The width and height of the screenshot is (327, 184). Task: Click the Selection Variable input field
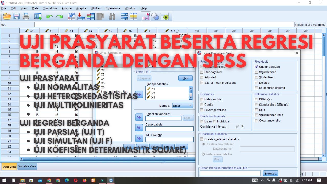163,118
